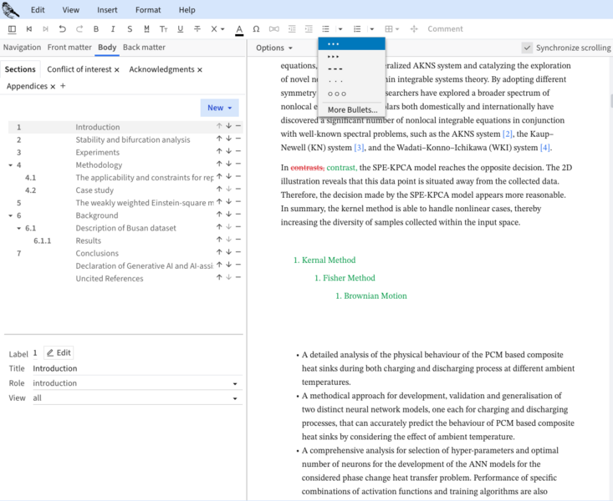
Task: Apply strikethrough formatting
Action: point(197,29)
